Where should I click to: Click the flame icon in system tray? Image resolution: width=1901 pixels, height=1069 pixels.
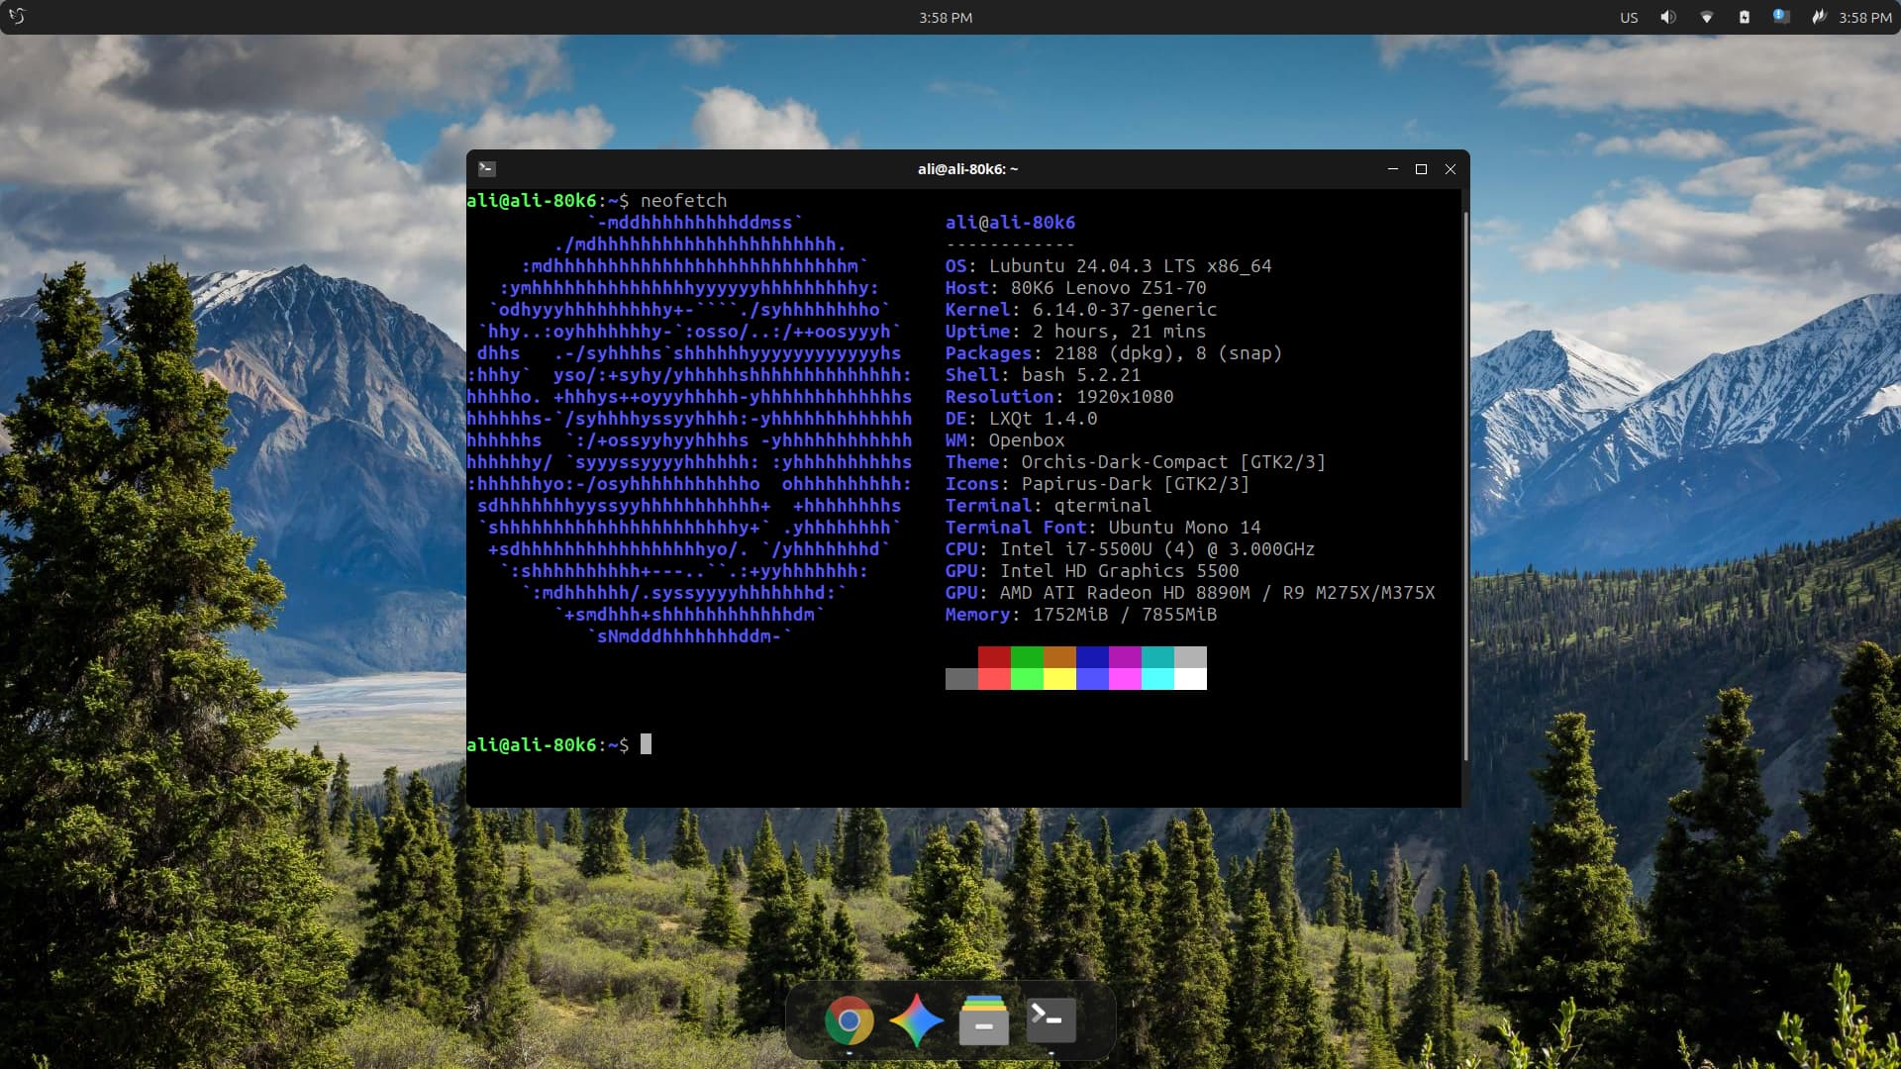tap(1818, 17)
